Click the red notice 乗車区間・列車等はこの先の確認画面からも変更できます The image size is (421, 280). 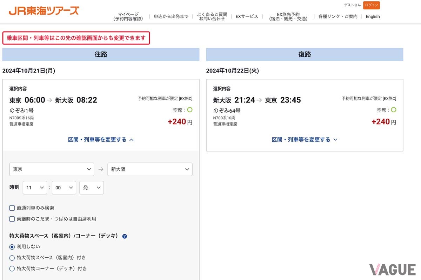click(76, 38)
